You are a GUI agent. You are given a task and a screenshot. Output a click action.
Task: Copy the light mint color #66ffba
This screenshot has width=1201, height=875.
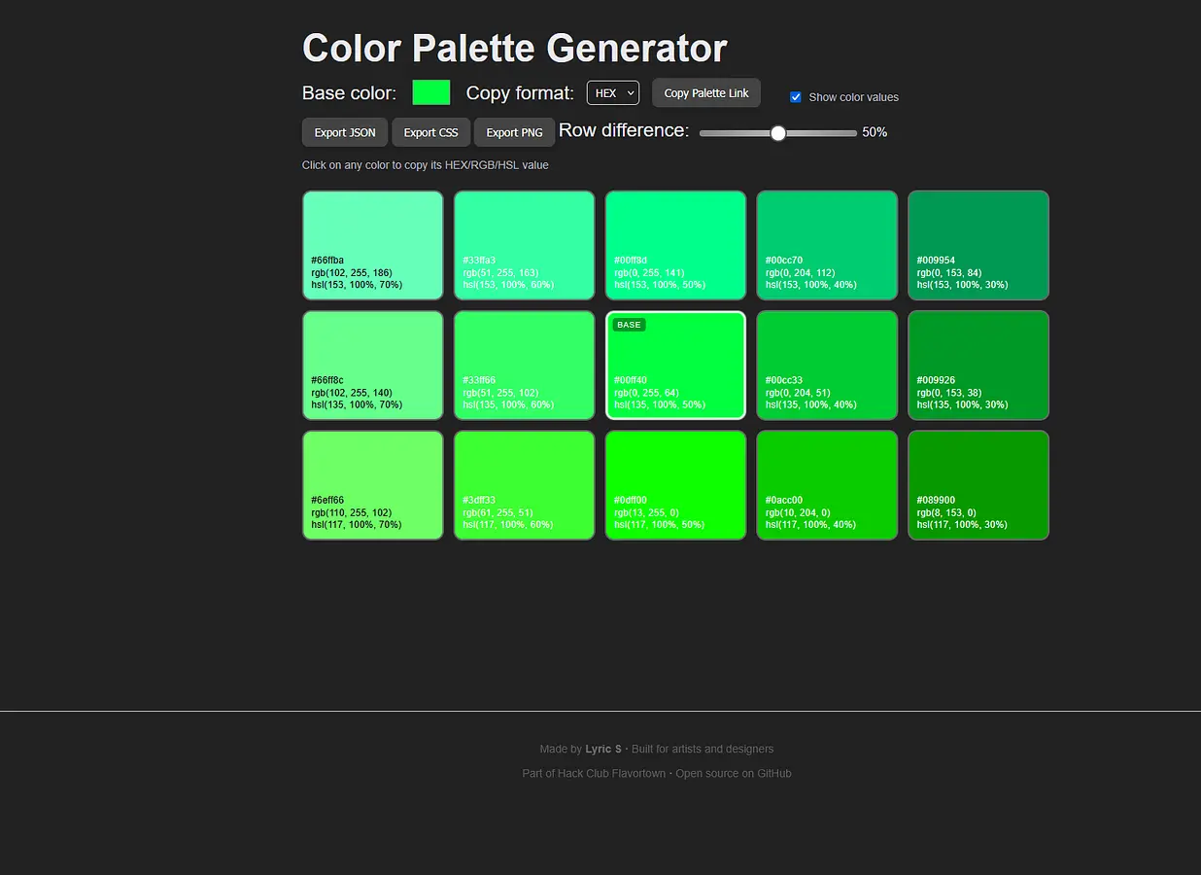(x=372, y=245)
